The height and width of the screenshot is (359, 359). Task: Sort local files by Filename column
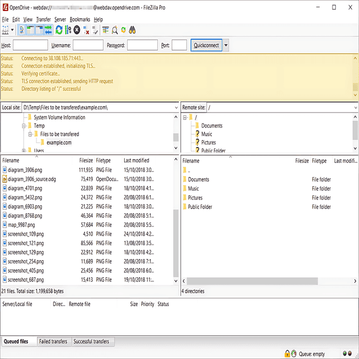[x=36, y=160]
